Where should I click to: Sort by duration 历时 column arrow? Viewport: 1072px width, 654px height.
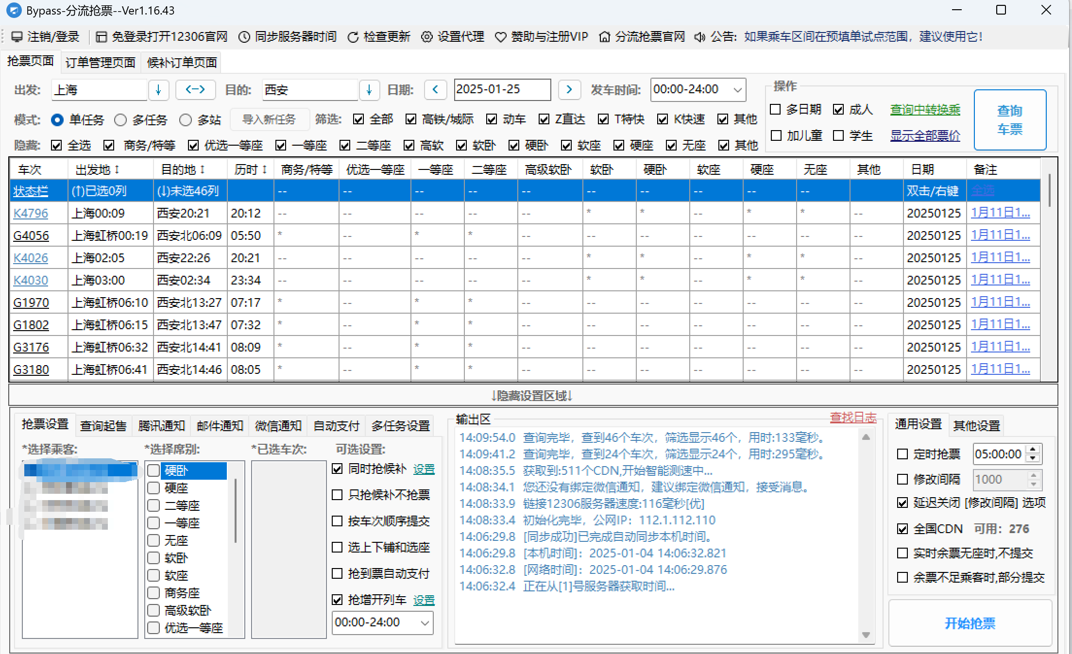pyautogui.click(x=265, y=169)
